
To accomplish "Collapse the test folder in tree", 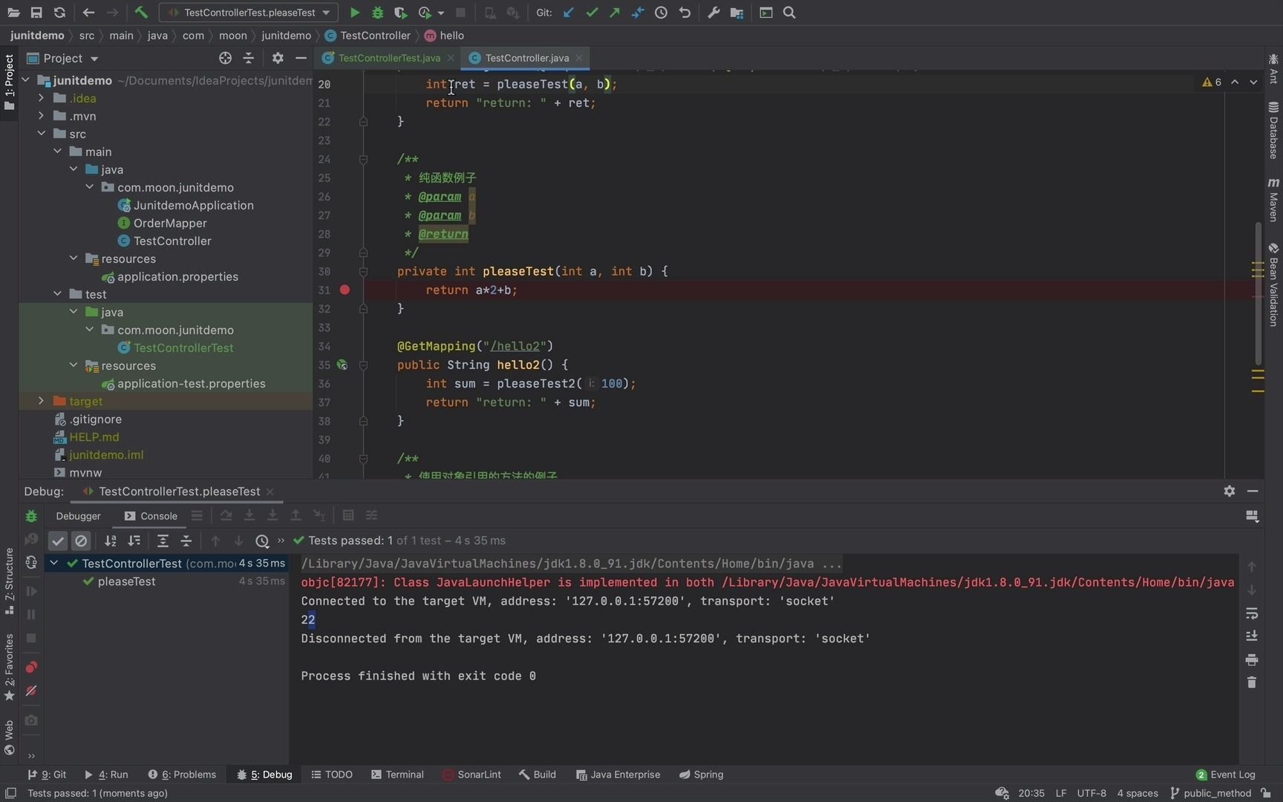I will click(58, 294).
